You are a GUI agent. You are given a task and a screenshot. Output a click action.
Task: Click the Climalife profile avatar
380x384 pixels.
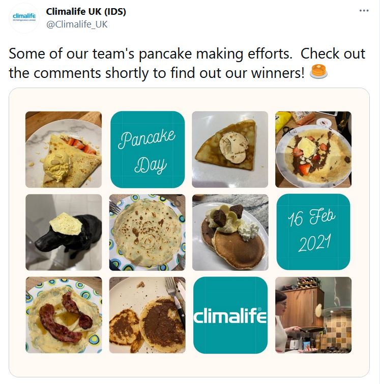(24, 18)
